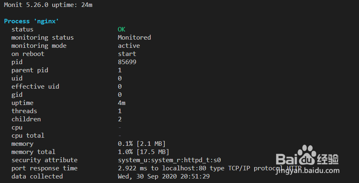Click the green OK status value

(x=122, y=29)
